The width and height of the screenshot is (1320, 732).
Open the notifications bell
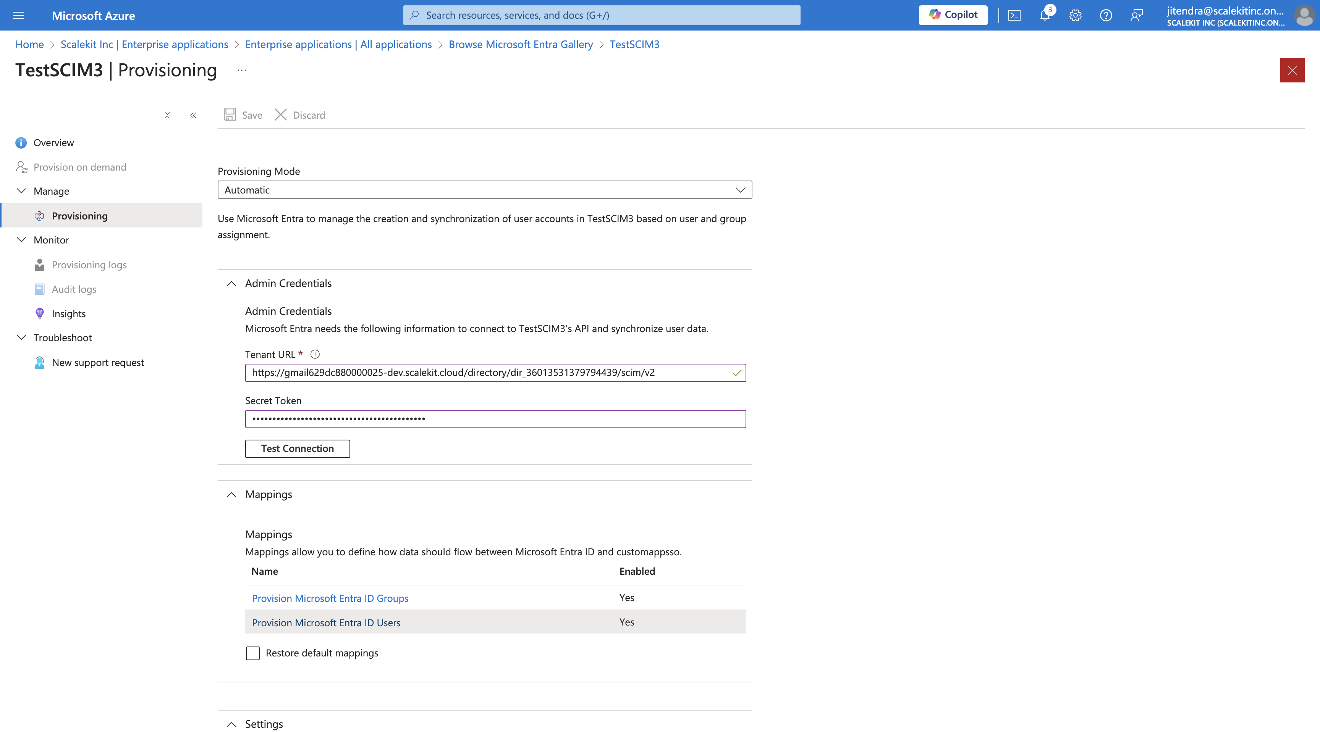[1045, 15]
